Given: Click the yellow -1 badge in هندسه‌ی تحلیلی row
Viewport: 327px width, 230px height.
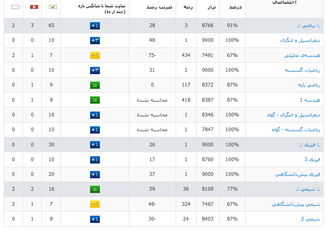Looking at the screenshot, I should (x=95, y=55).
